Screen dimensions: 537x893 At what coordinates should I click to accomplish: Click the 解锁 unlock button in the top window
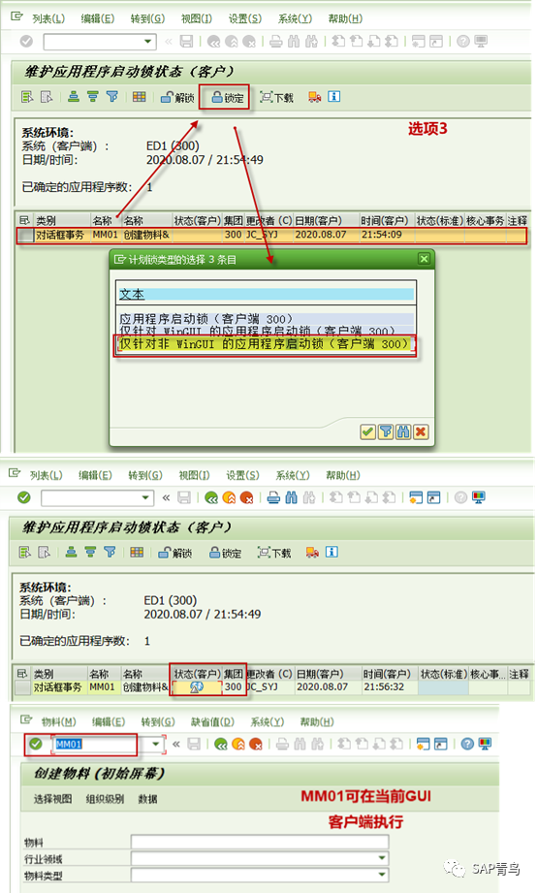[x=177, y=98]
